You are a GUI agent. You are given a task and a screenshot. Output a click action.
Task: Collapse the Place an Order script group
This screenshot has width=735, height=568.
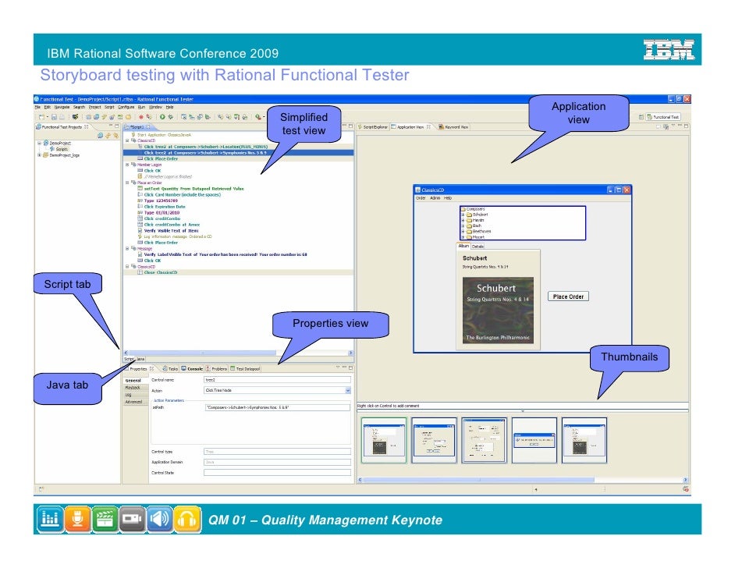click(x=127, y=183)
